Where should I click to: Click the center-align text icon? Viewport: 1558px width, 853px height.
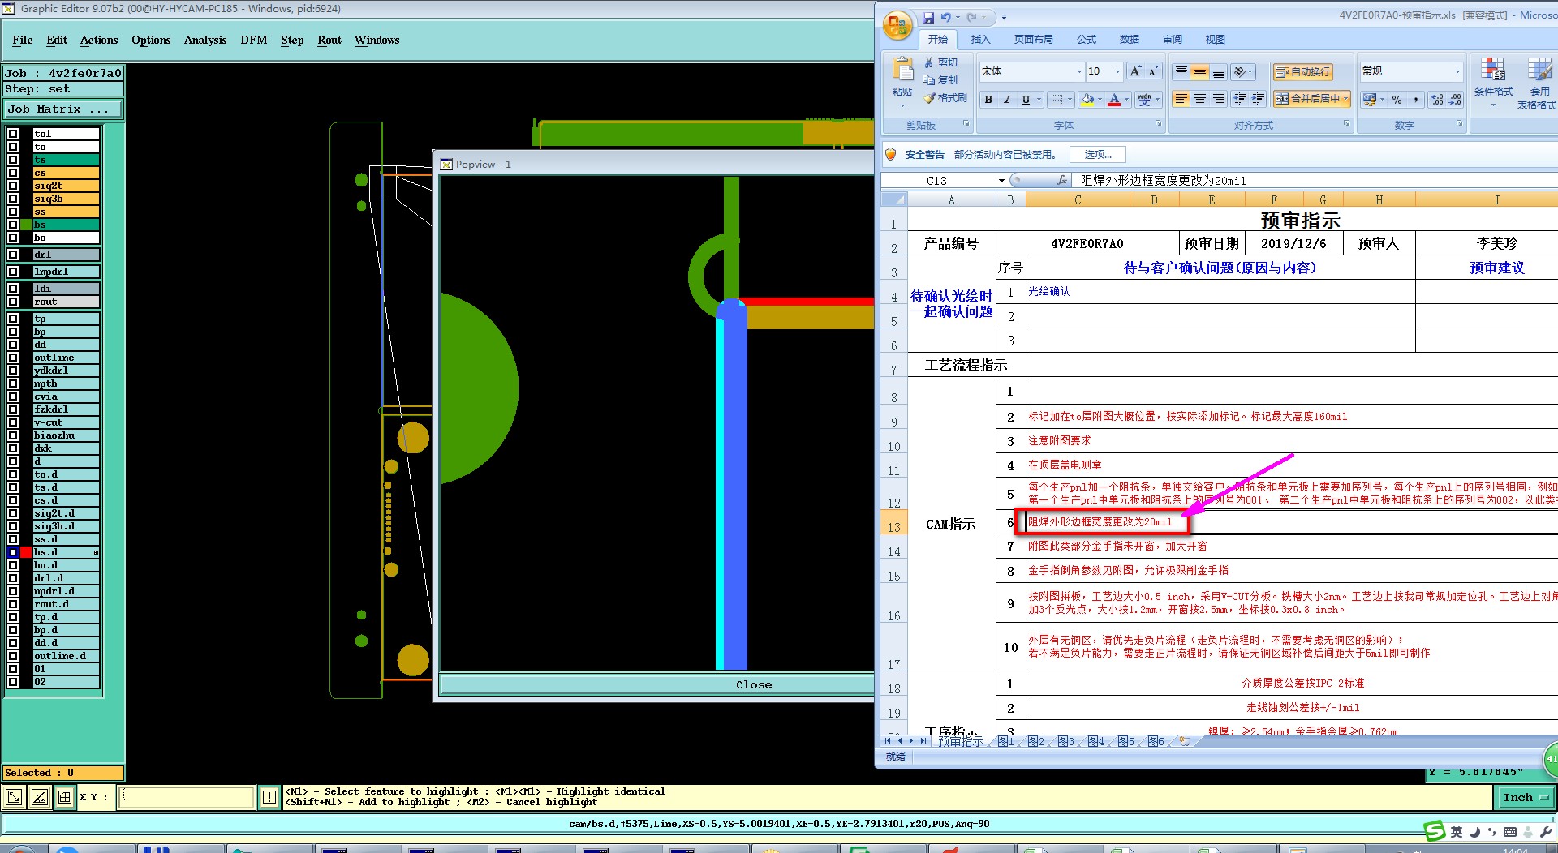point(1199,99)
